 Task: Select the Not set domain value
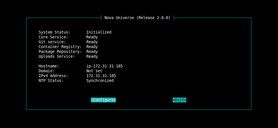pyautogui.click(x=94, y=71)
